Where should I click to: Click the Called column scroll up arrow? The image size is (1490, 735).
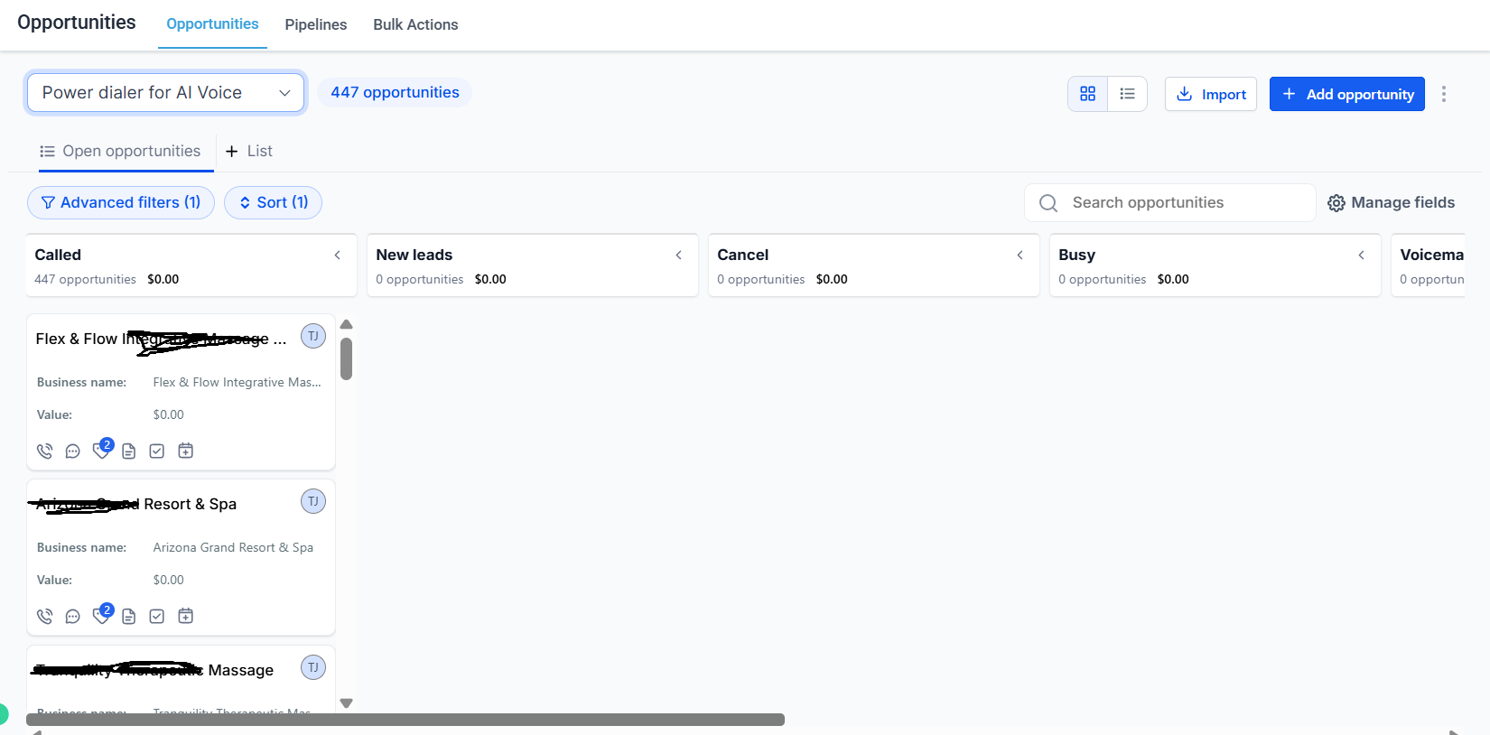(346, 324)
